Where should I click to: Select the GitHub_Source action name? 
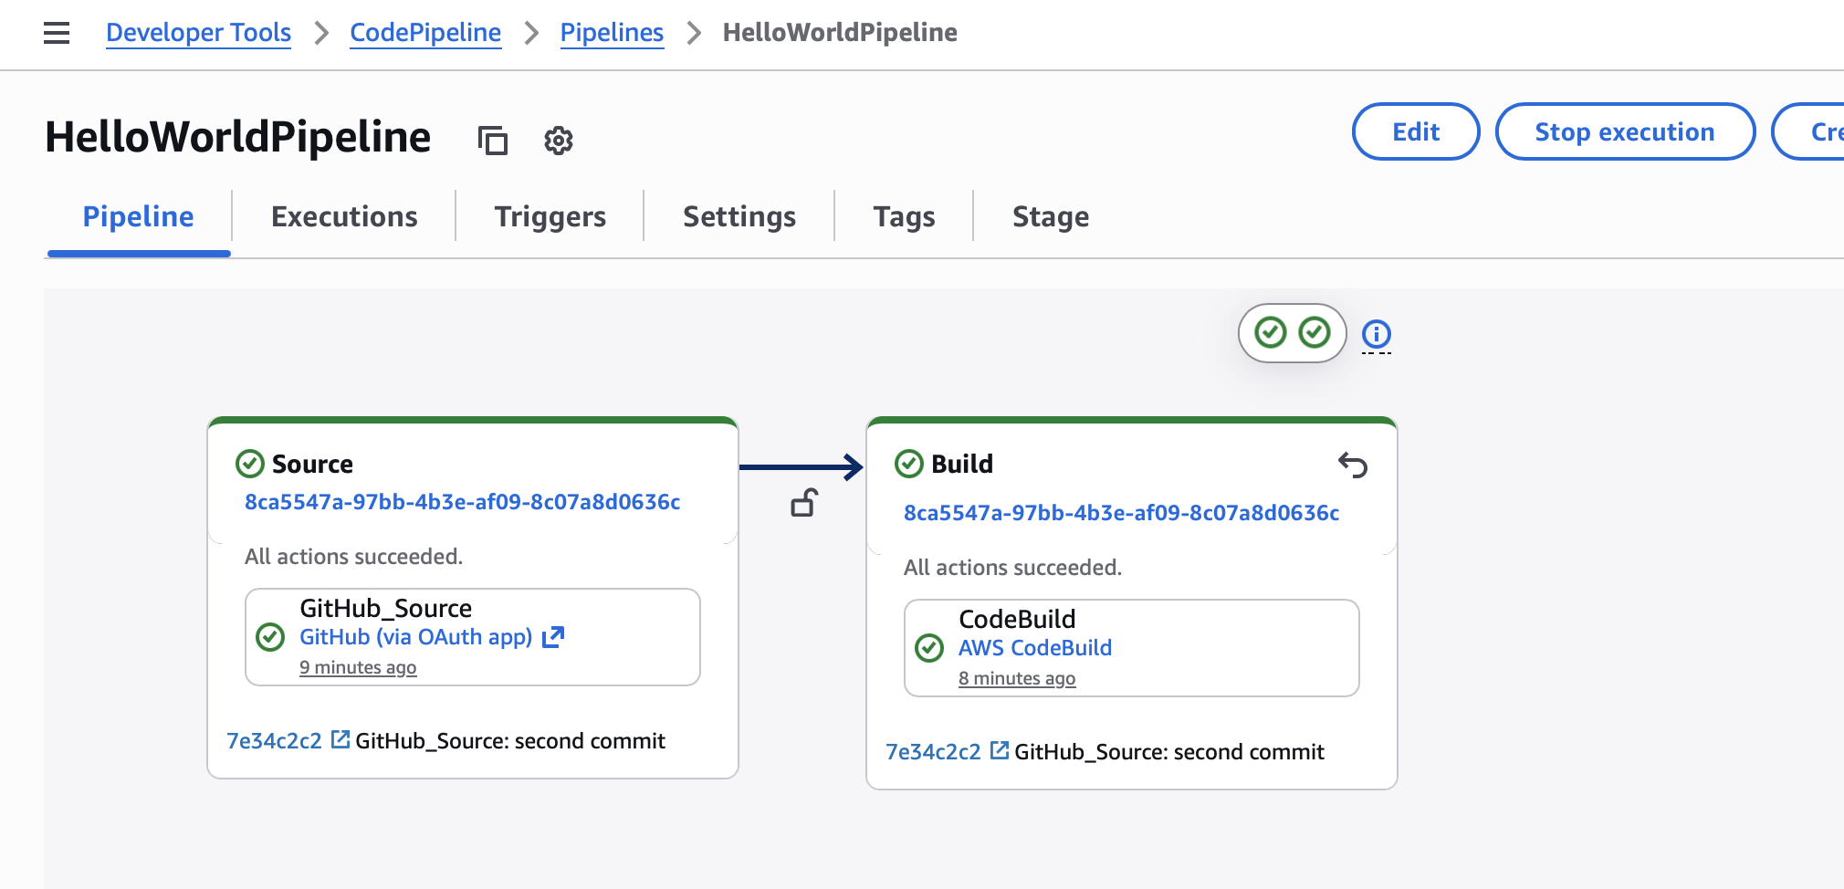(386, 608)
